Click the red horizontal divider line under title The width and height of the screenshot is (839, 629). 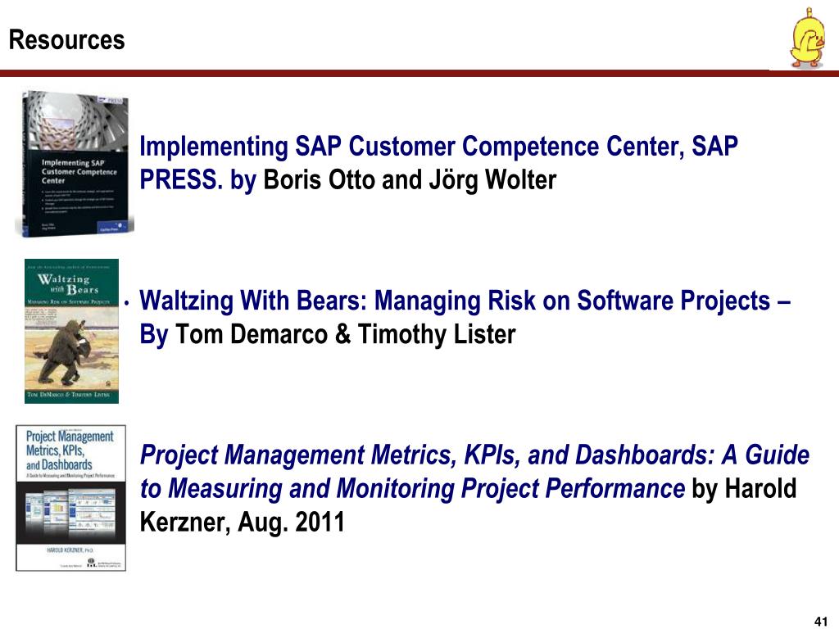[x=419, y=73]
